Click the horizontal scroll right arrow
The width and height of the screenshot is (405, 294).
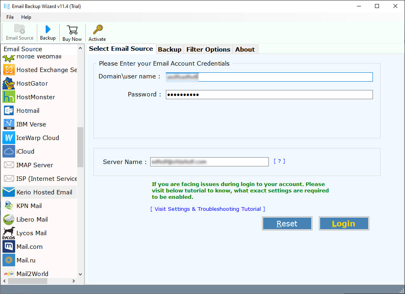click(74, 281)
